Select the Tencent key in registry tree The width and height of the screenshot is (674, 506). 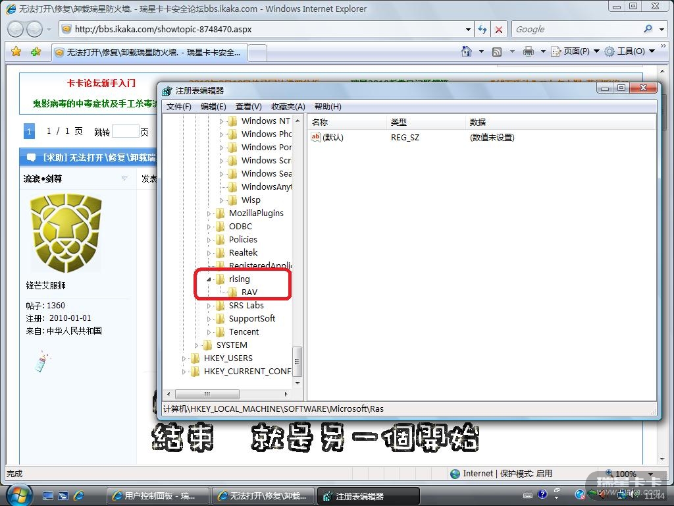coord(244,332)
